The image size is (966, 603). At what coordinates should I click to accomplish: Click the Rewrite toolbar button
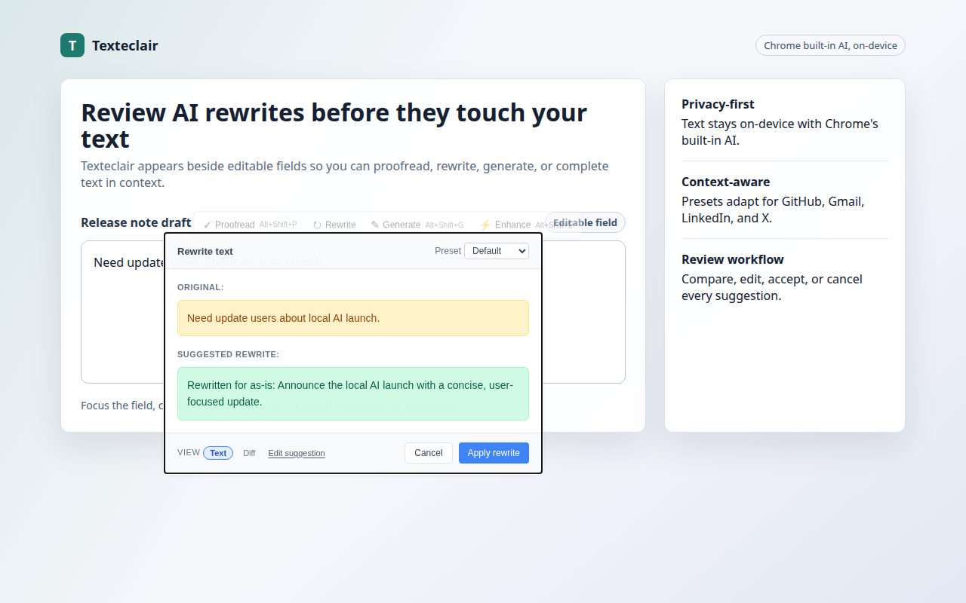(334, 225)
